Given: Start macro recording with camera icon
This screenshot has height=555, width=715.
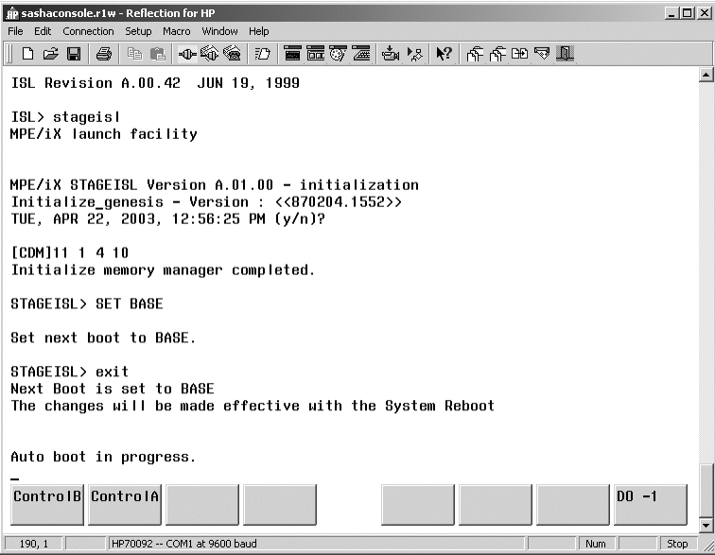Looking at the screenshot, I should 391,54.
